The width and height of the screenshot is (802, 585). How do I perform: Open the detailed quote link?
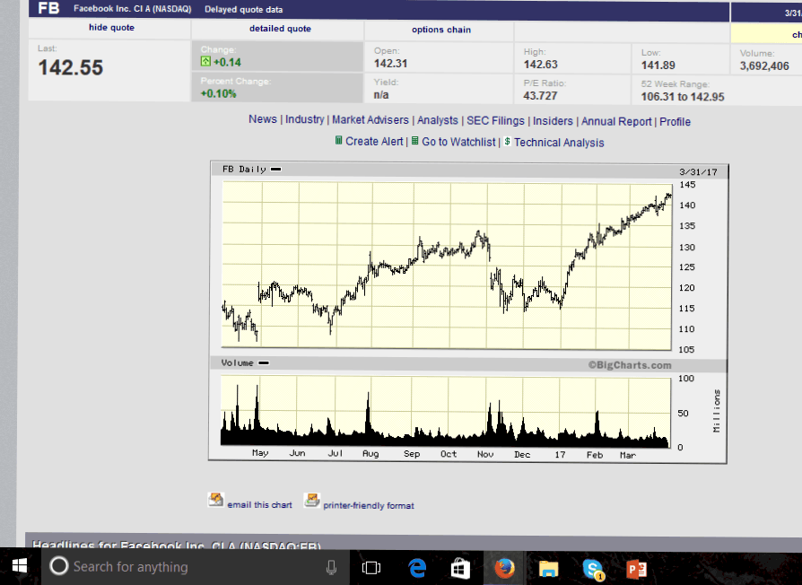coord(280,29)
